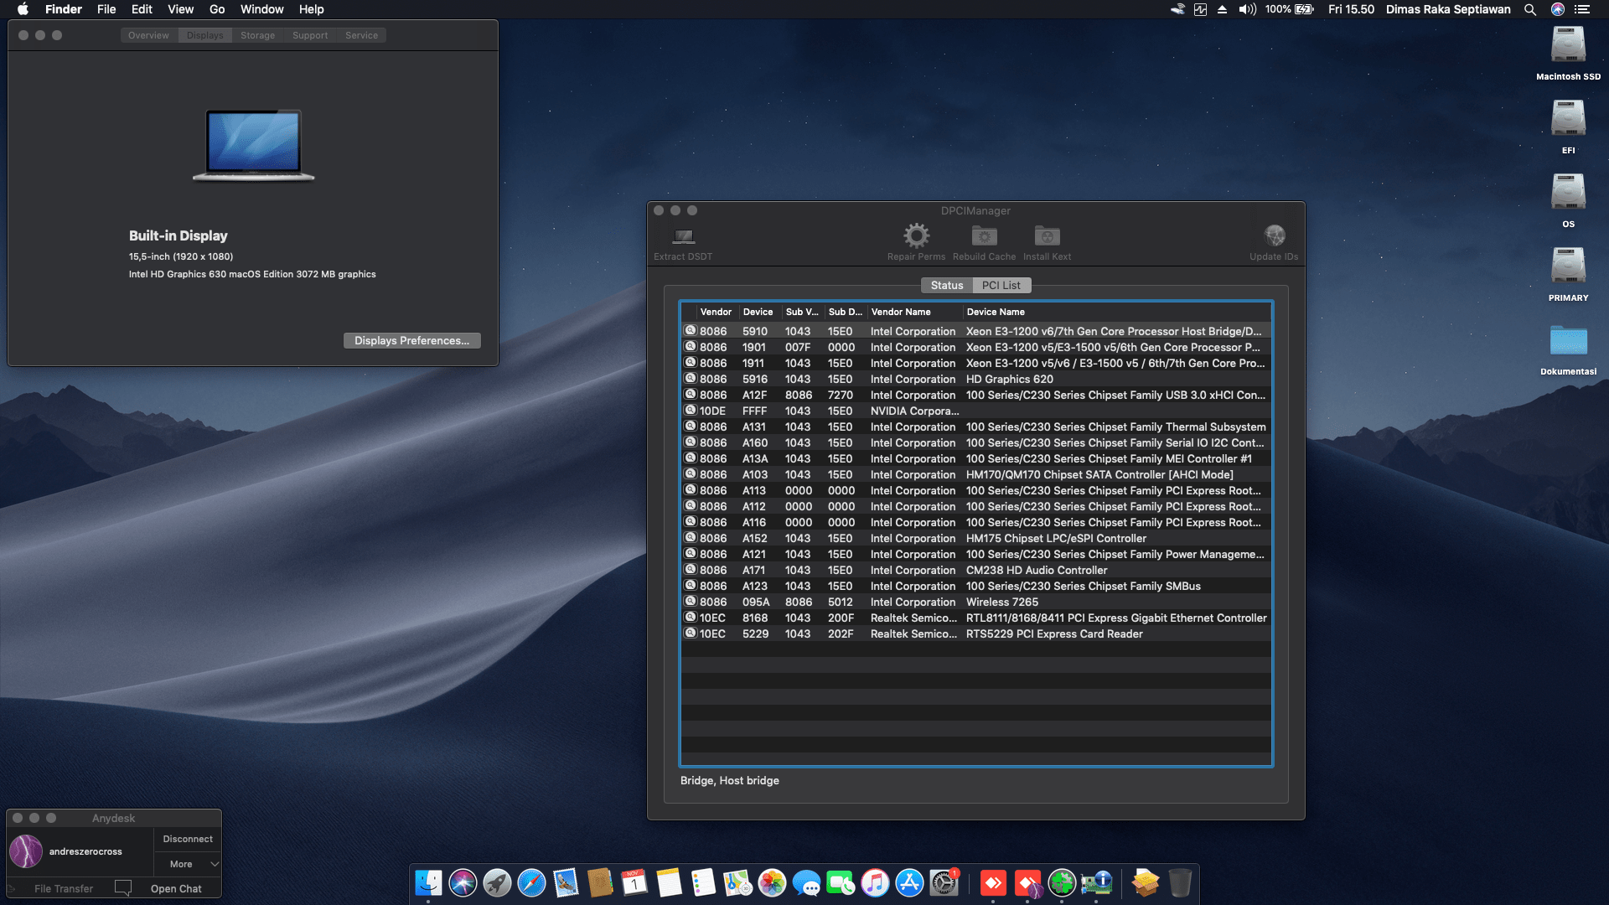
Task: Open the App Store from the Dock
Action: click(x=909, y=882)
